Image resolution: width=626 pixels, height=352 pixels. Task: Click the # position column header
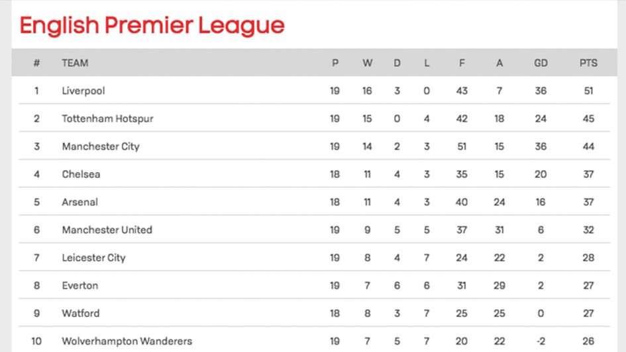[36, 63]
